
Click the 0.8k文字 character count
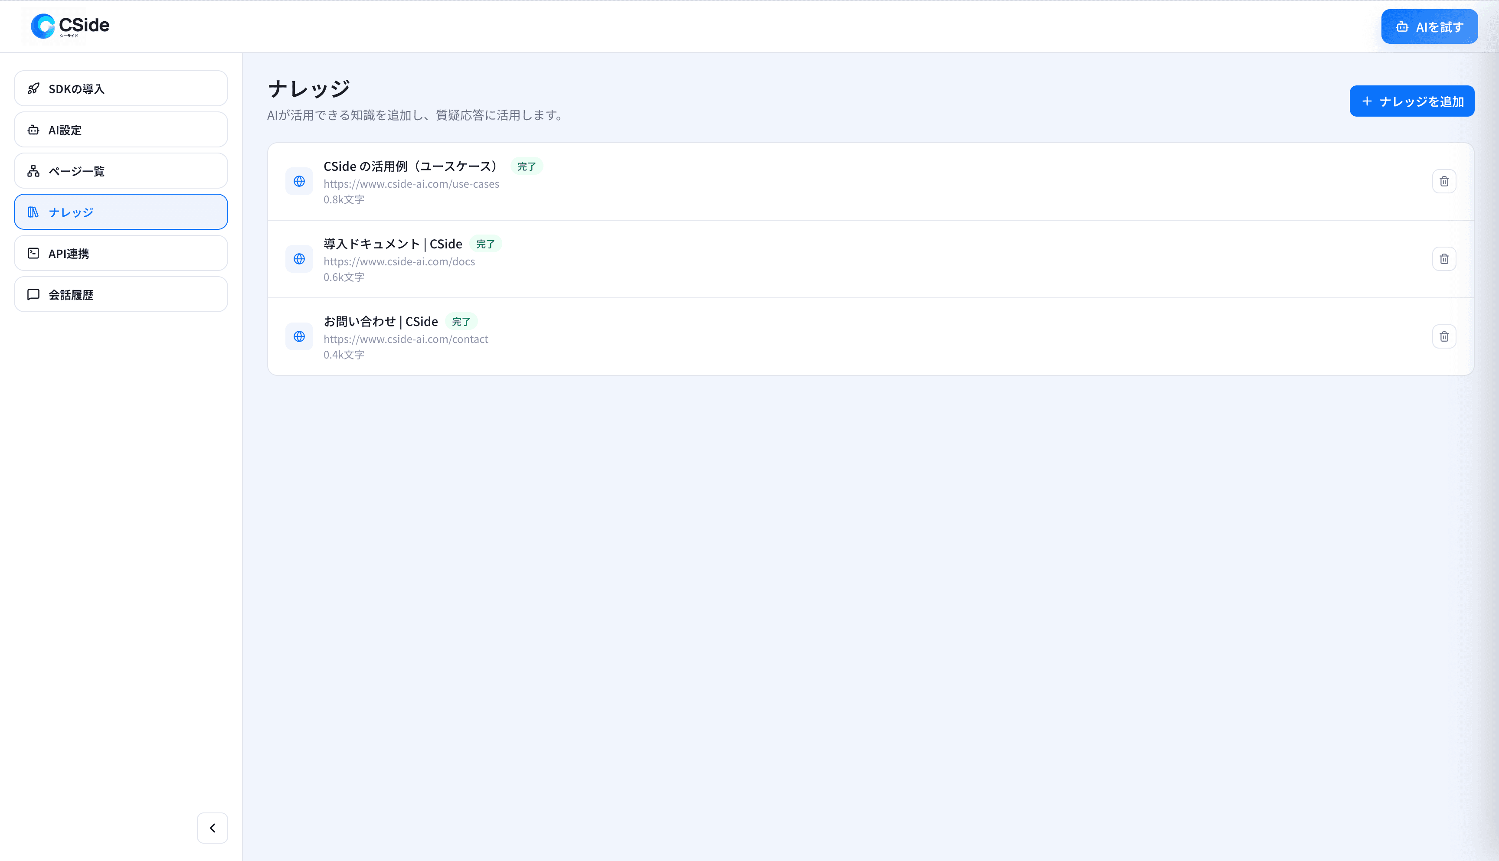pyautogui.click(x=344, y=199)
